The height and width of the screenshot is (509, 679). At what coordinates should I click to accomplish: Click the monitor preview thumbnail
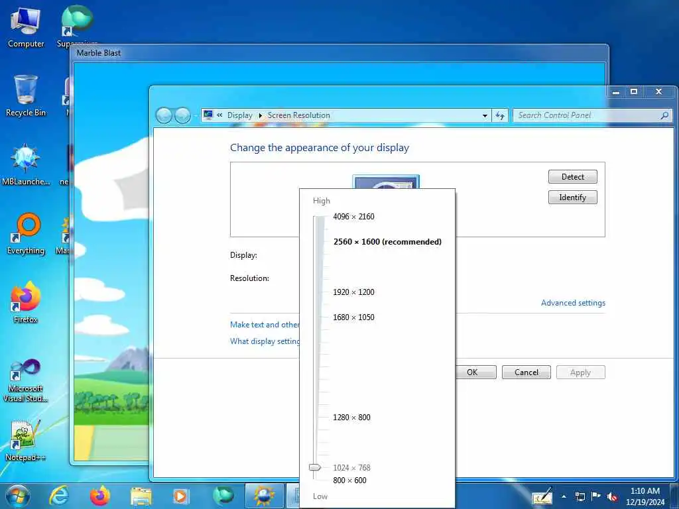pyautogui.click(x=386, y=182)
